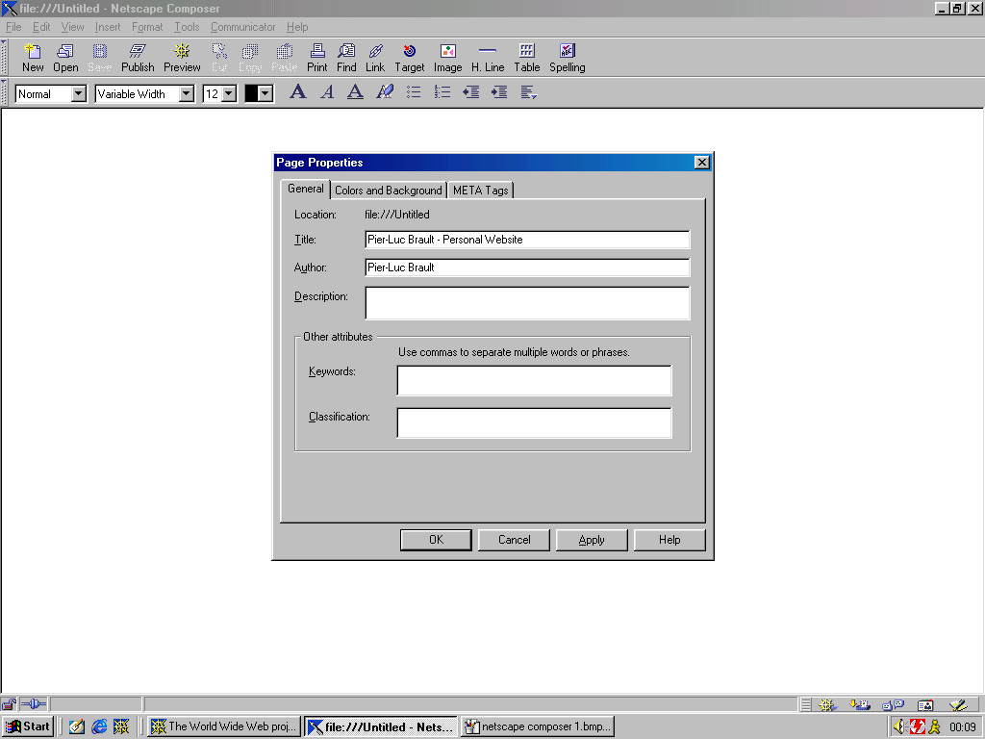Click the Paste toolbar icon
This screenshot has height=739, width=985.
(285, 58)
